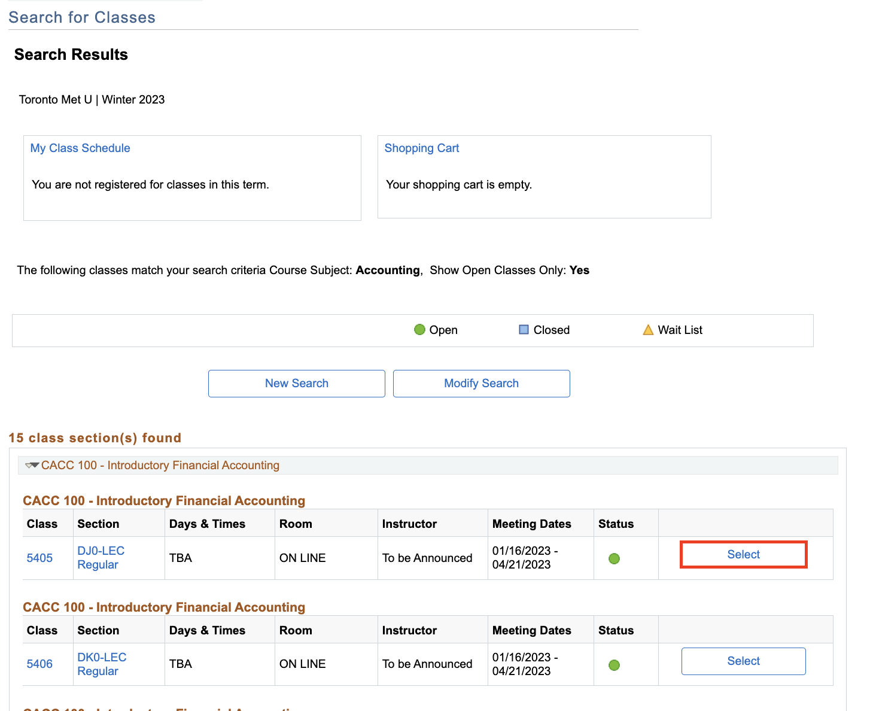
Task: Open the My Class Schedule link
Action: [80, 148]
